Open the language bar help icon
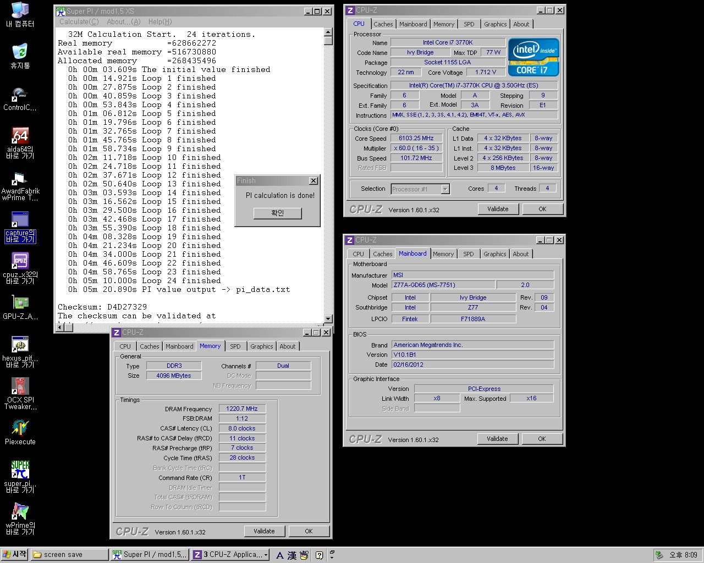The width and height of the screenshot is (704, 563). (x=319, y=555)
